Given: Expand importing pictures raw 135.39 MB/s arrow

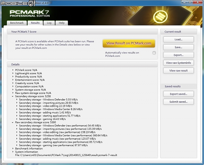Looking at the screenshot, I should coord(17,129).
